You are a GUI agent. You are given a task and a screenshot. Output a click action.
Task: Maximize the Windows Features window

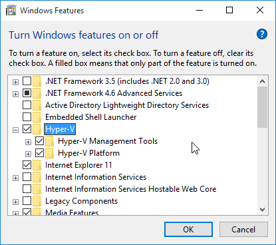229,10
